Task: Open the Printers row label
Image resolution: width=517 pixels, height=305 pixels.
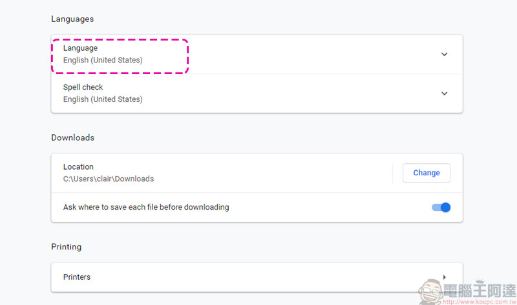Action: (77, 277)
